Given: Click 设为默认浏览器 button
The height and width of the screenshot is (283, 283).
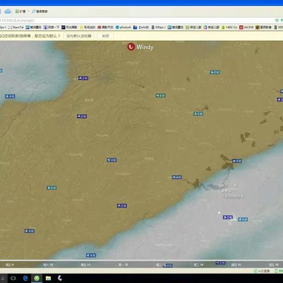Looking at the screenshot, I should pos(79,36).
